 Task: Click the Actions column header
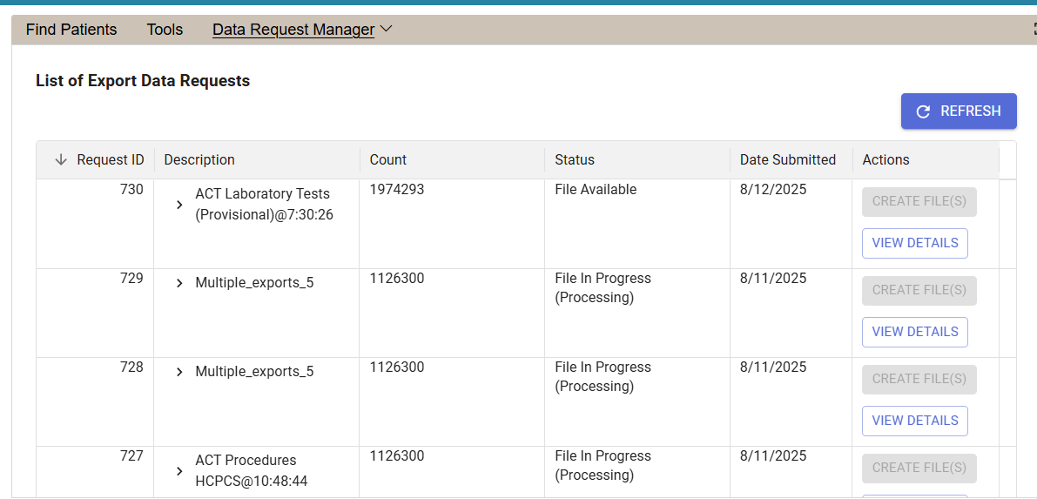885,160
